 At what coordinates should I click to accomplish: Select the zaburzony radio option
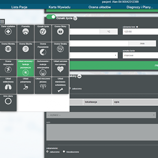(70, 89)
